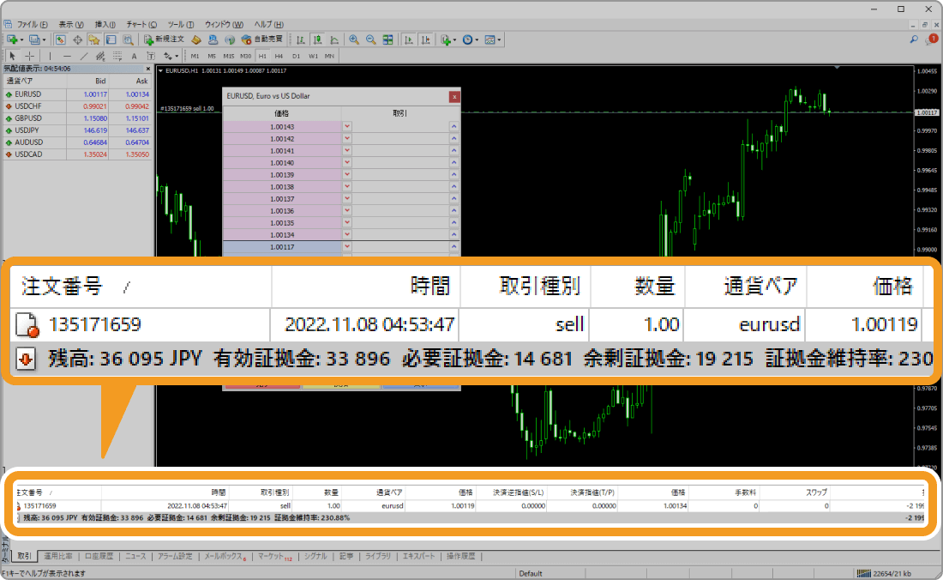This screenshot has width=943, height=580.
Task: Tile chart windows icon
Action: pos(387,39)
